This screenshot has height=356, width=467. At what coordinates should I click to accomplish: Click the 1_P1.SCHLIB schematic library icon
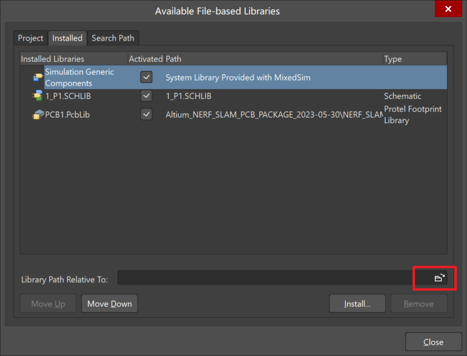(38, 96)
